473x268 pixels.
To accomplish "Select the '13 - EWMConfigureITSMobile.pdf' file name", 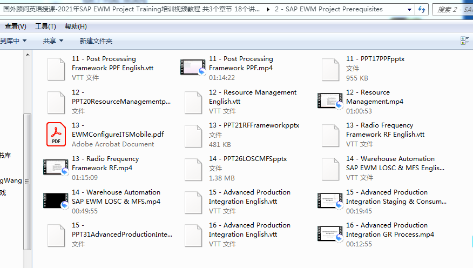I will tap(118, 130).
